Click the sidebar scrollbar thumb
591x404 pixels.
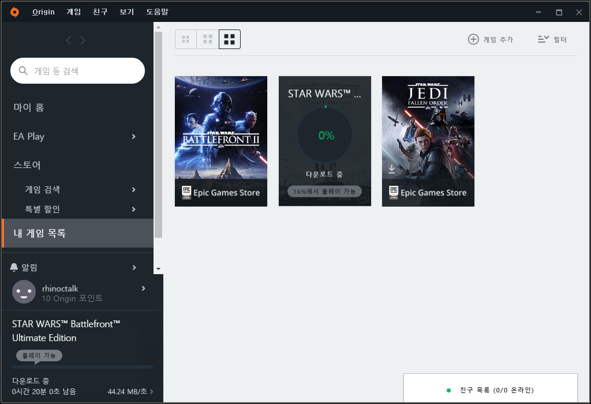(x=158, y=135)
